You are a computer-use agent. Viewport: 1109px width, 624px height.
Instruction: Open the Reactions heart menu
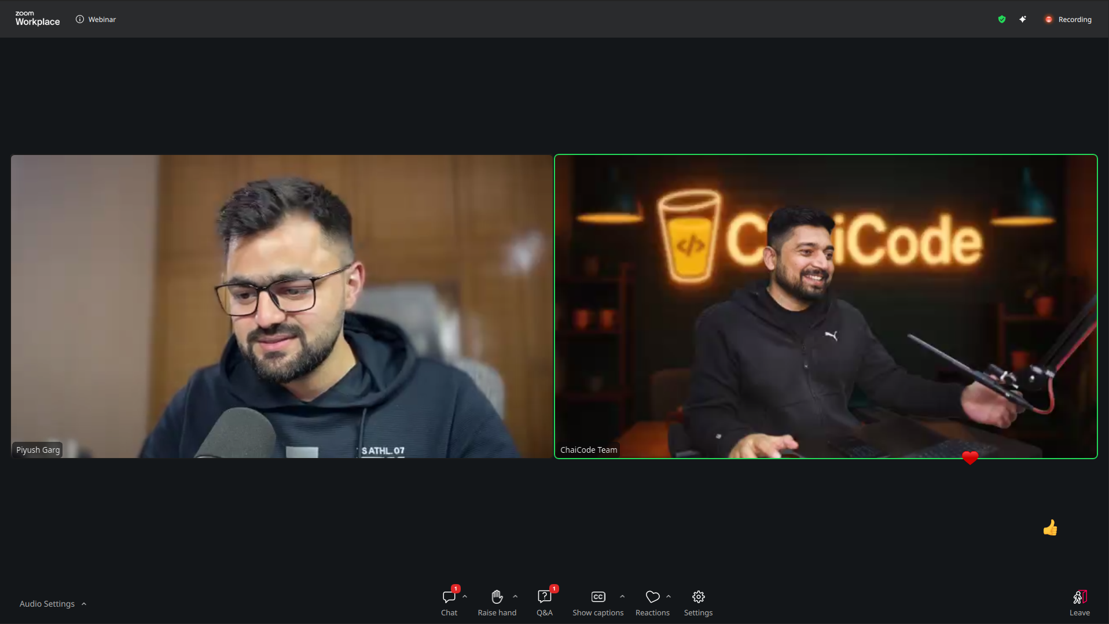pos(652,603)
